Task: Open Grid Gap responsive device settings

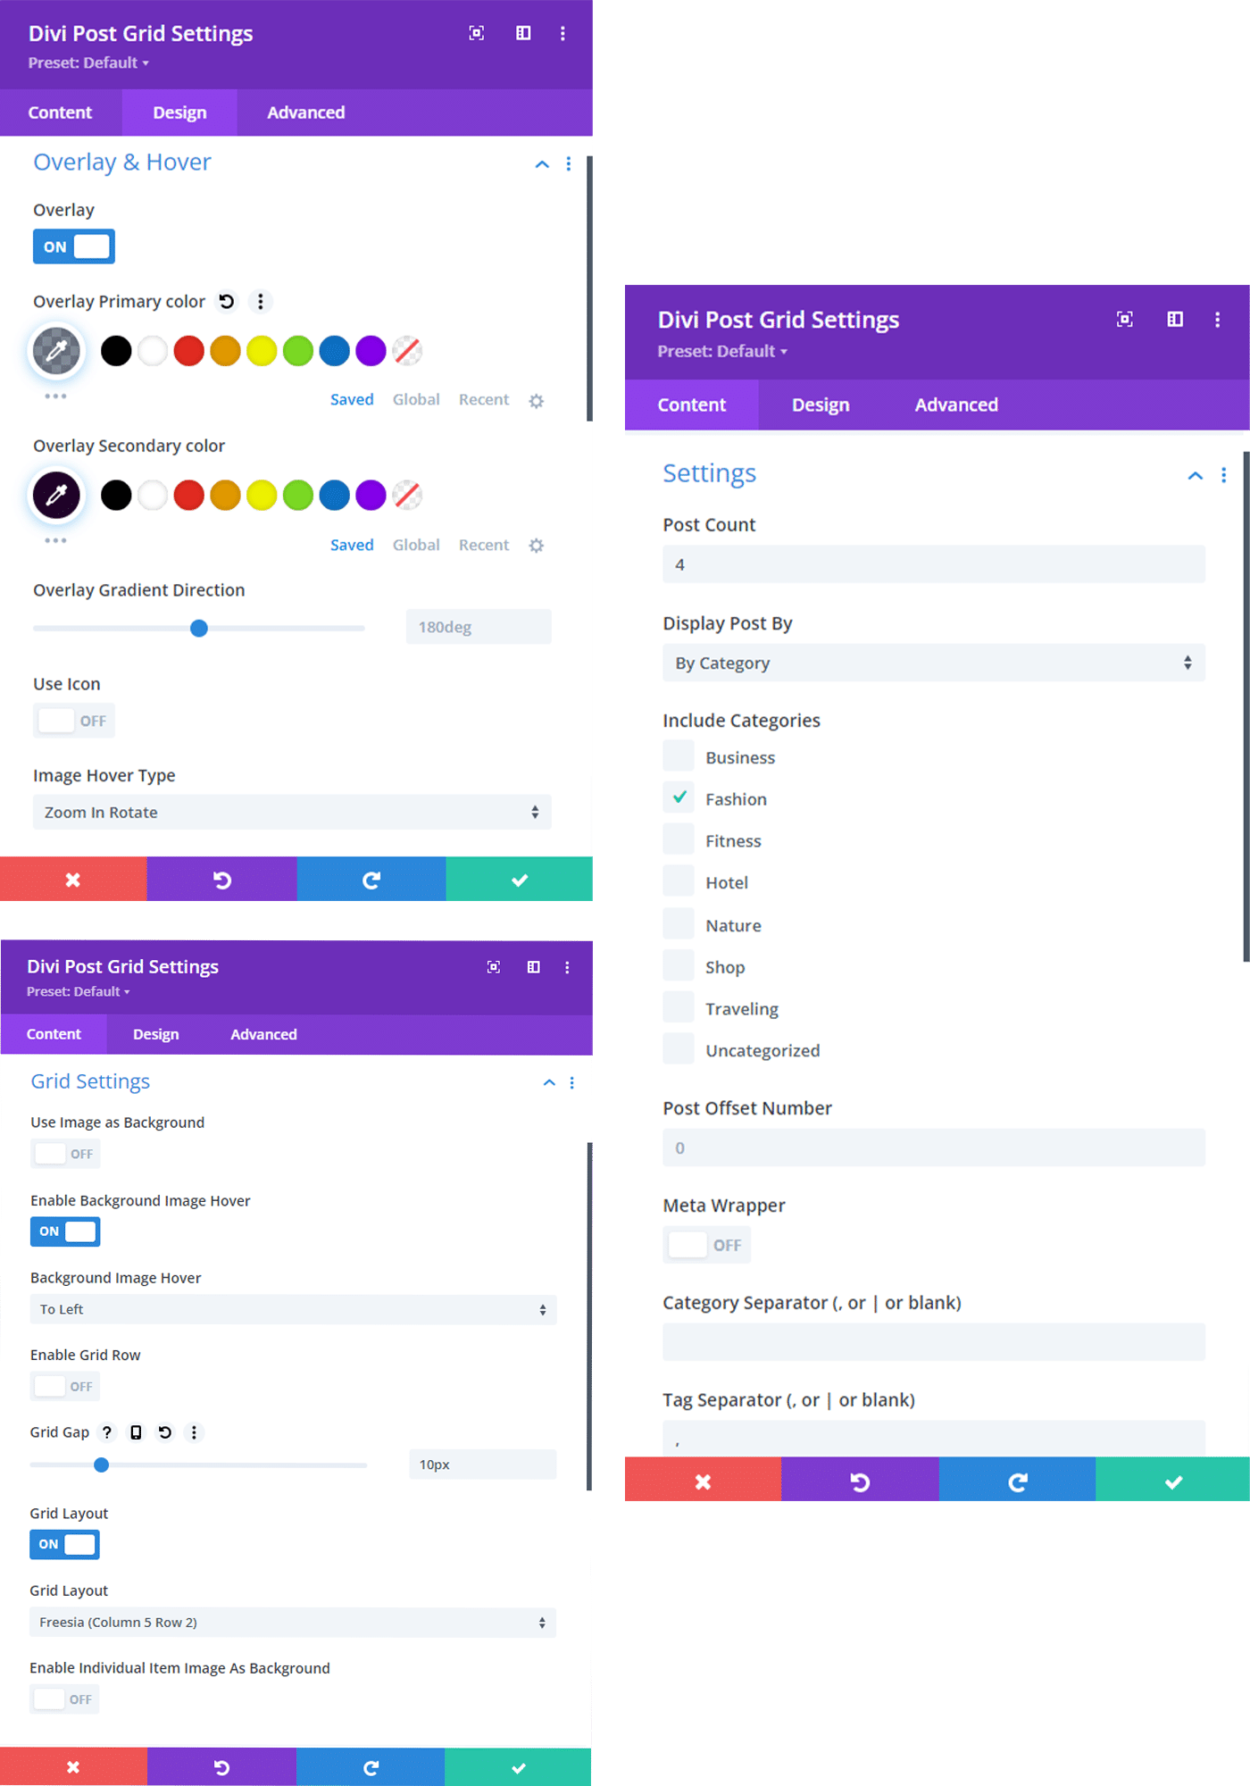Action: pyautogui.click(x=136, y=1432)
